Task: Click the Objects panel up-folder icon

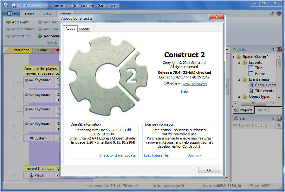Action: tap(278, 125)
